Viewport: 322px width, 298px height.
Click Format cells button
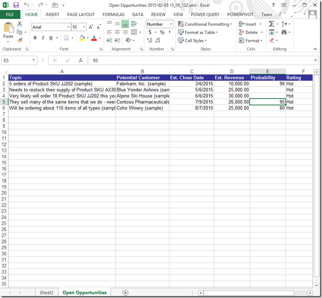[251, 41]
